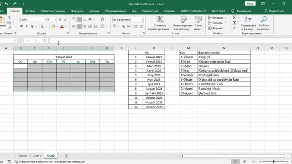The image size is (292, 164).
Task: Open Стили ячеек gallery
Action: coord(198,23)
